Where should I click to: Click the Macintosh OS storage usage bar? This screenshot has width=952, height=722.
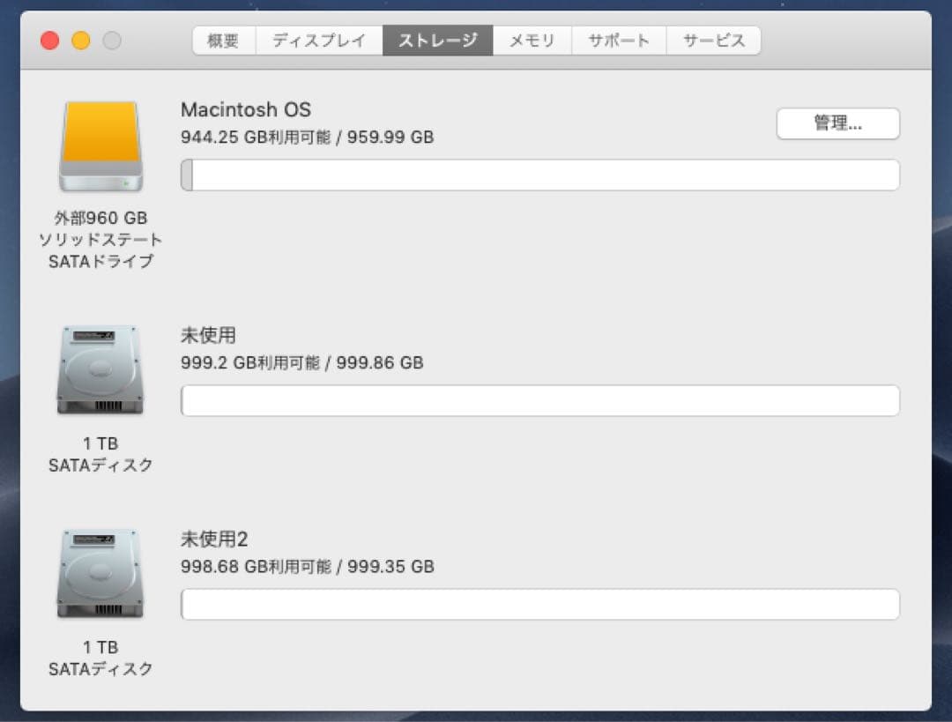(x=539, y=175)
